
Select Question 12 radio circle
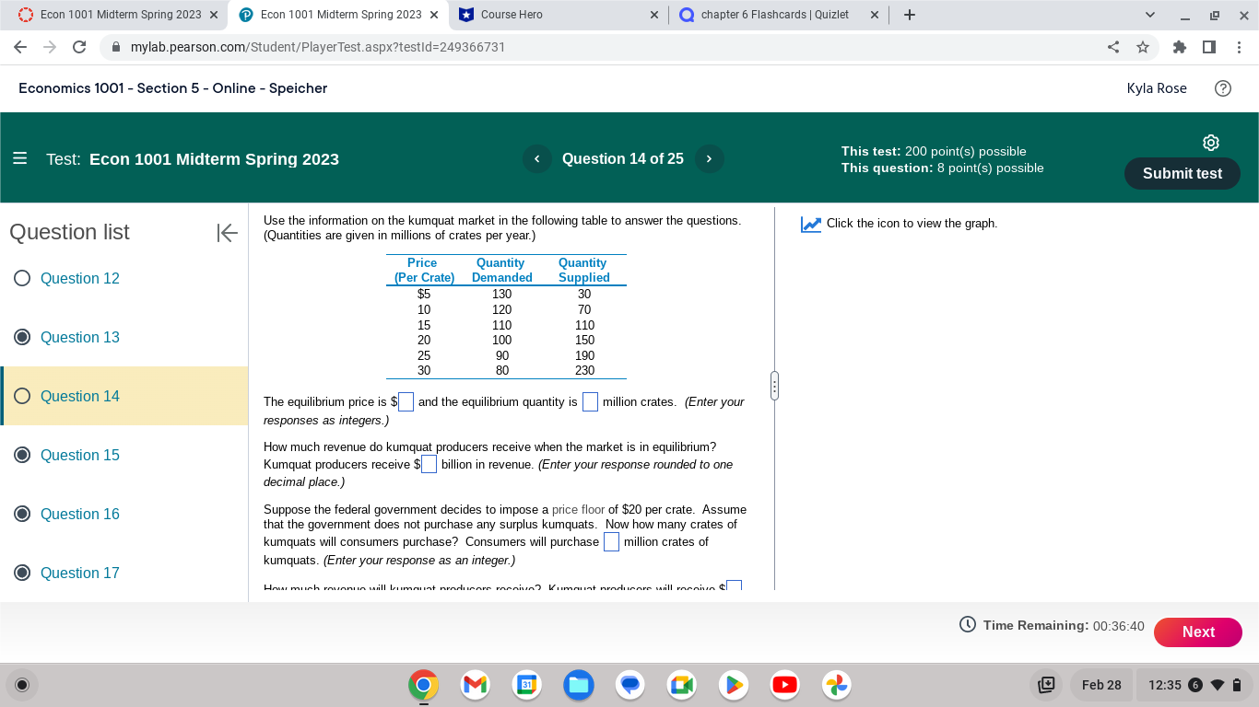click(21, 278)
